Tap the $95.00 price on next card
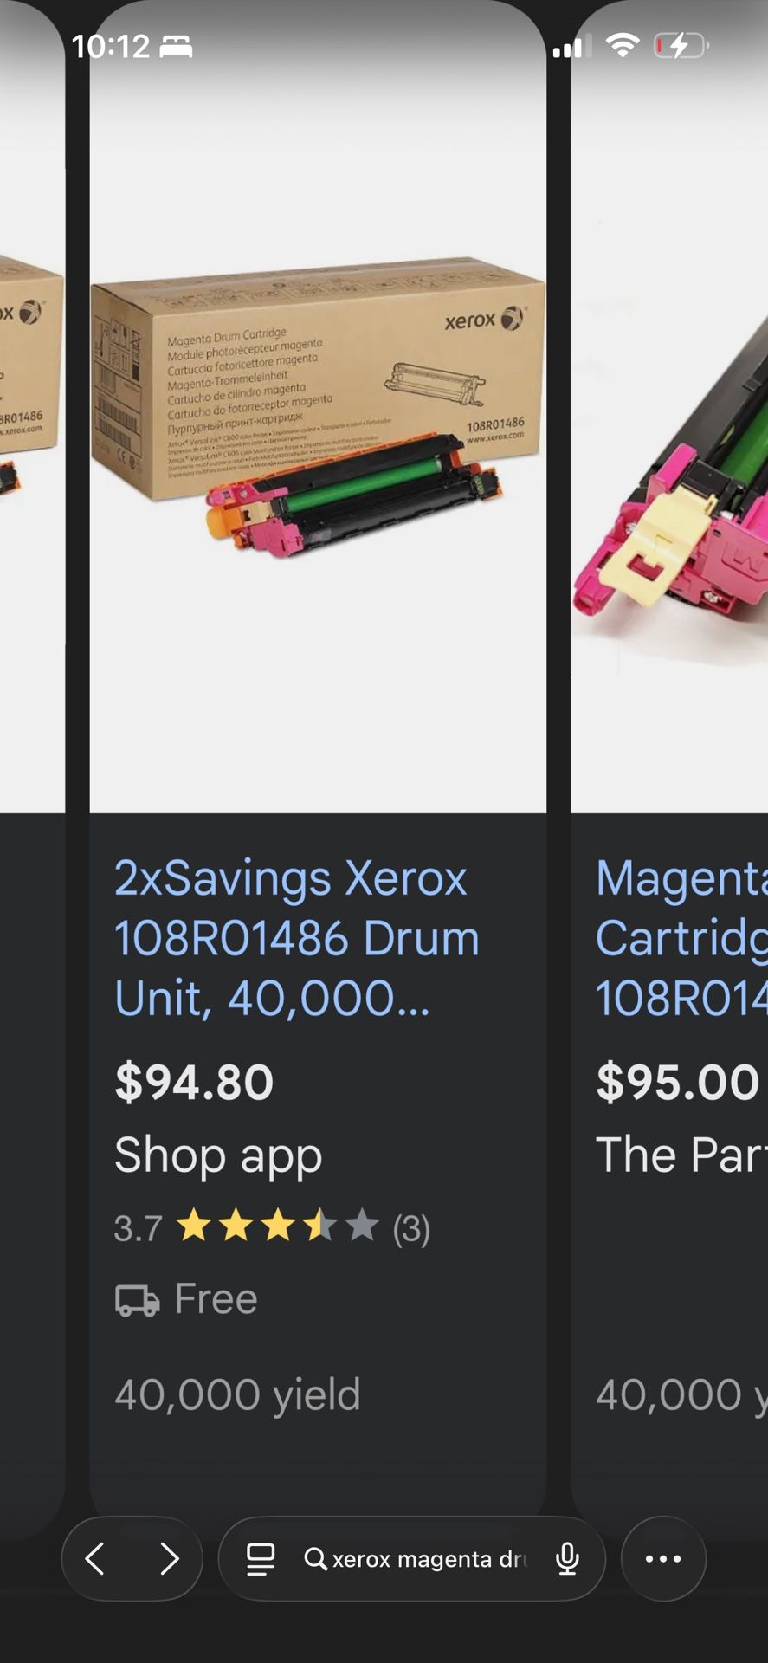Image resolution: width=768 pixels, height=1663 pixels. pyautogui.click(x=678, y=1082)
